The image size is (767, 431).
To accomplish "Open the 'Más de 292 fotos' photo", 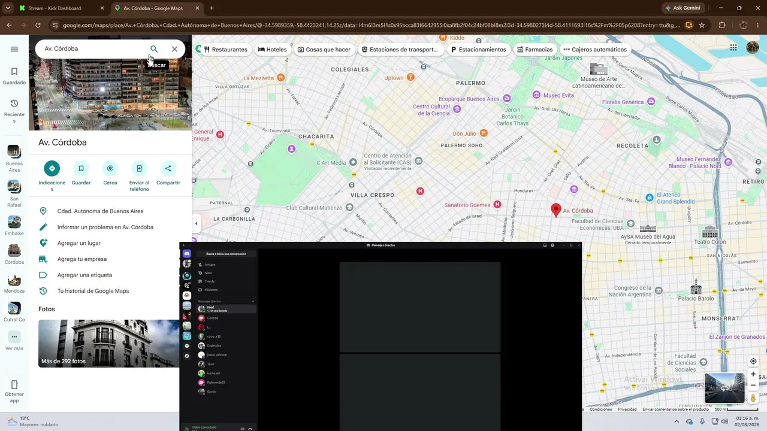I will pos(109,344).
